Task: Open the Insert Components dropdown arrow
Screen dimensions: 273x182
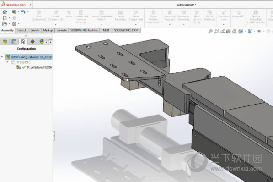Action: (55, 24)
